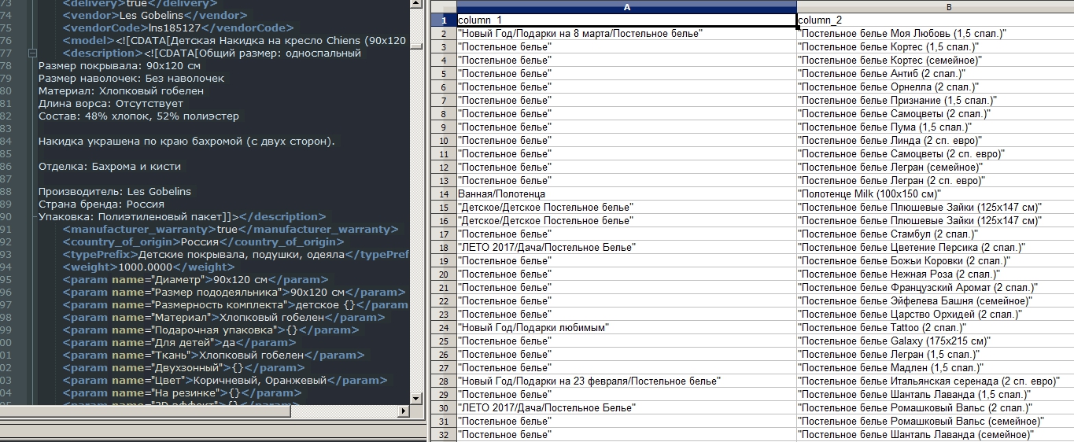The image size is (1074, 442).
Task: Click vendorCode line "lns185127" in editor
Action: pyautogui.click(x=179, y=28)
